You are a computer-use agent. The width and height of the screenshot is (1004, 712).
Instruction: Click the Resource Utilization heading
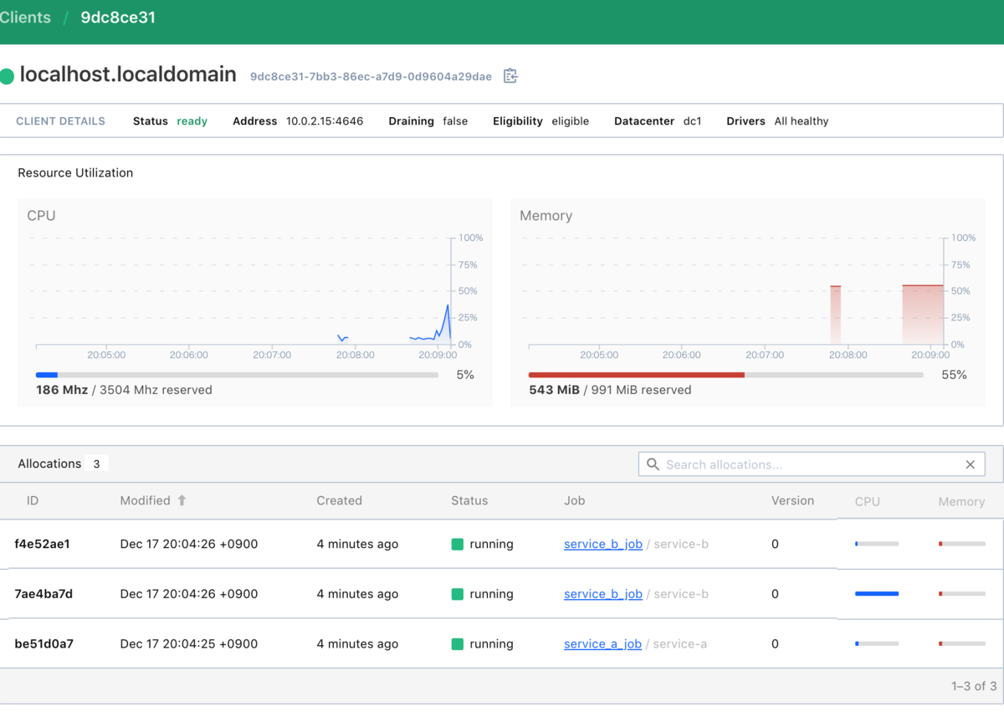[75, 173]
